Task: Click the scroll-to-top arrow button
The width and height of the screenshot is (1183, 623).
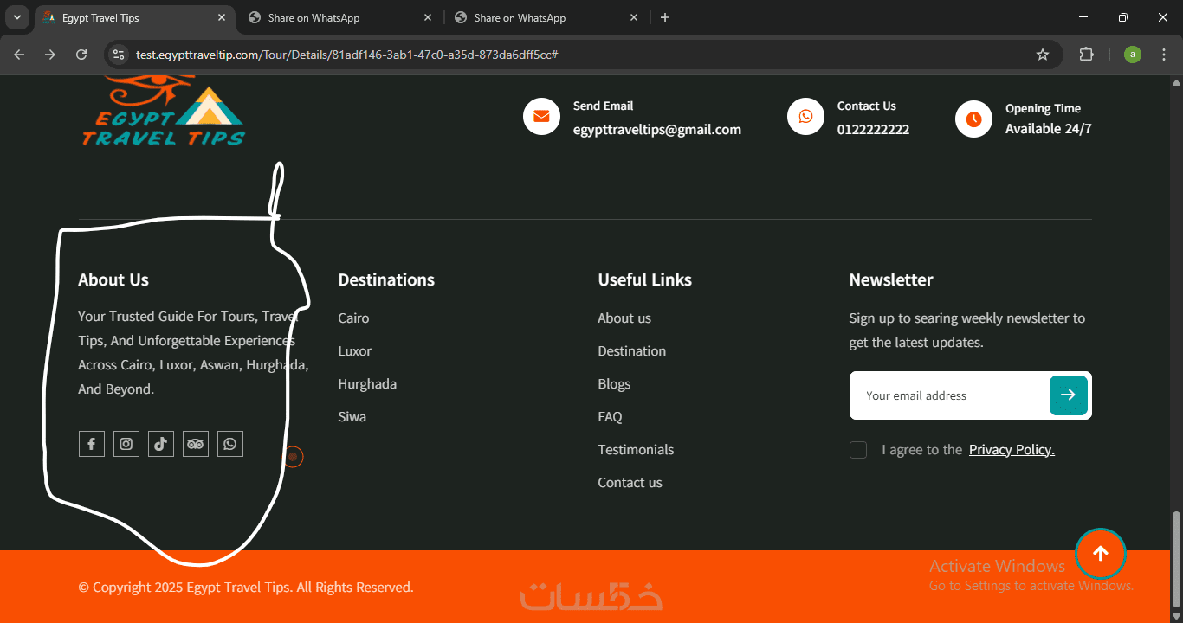Action: [x=1101, y=554]
